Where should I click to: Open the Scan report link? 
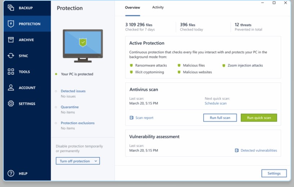click(x=144, y=118)
